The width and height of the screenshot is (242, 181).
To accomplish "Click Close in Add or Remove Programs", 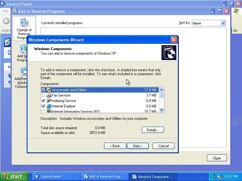I will 217,158.
